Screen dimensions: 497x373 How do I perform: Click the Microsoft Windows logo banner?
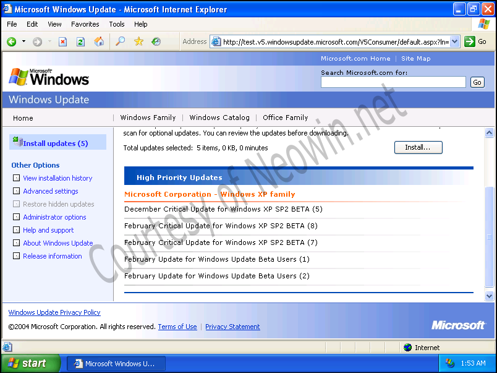pyautogui.click(x=49, y=77)
